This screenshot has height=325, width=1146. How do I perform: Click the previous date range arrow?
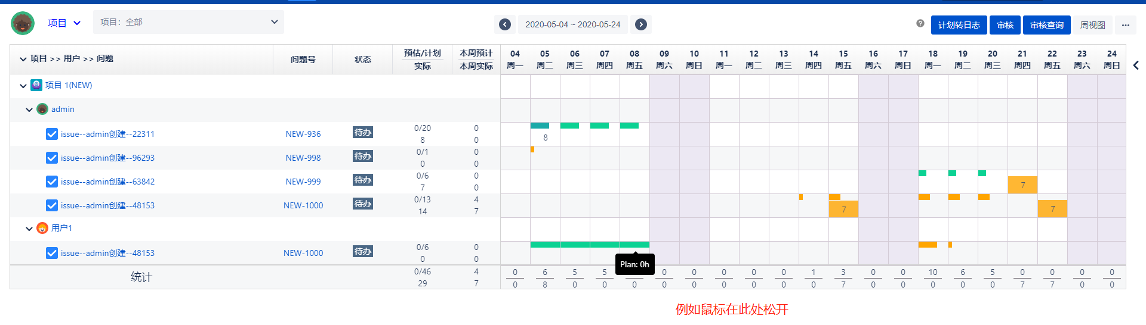click(505, 24)
